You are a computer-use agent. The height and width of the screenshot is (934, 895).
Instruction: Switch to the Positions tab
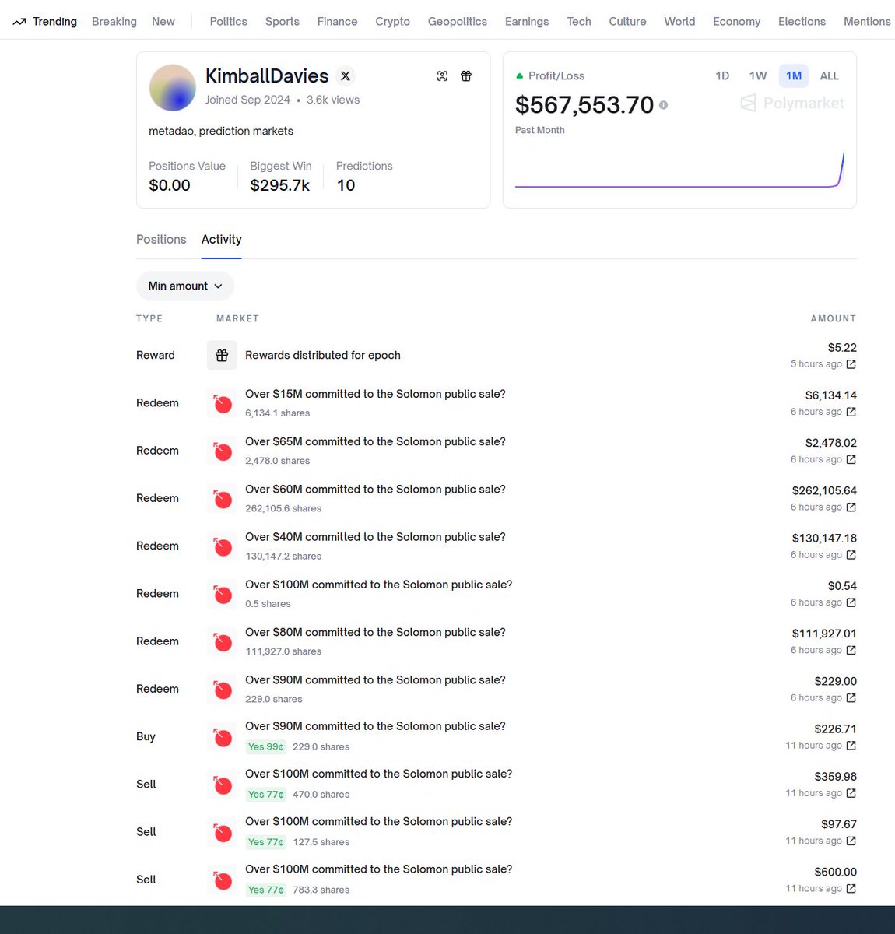tap(161, 239)
